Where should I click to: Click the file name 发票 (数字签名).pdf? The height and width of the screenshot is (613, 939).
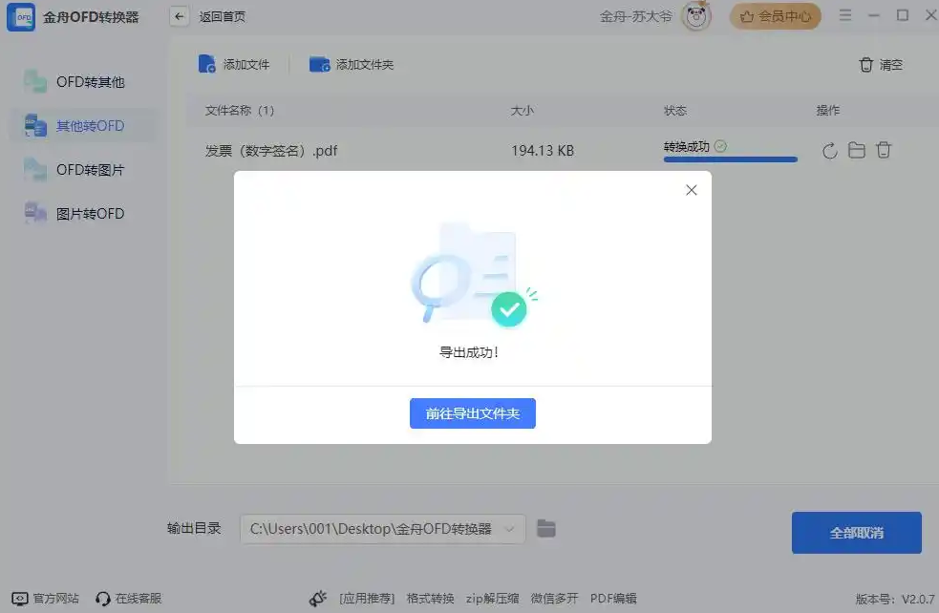click(271, 151)
